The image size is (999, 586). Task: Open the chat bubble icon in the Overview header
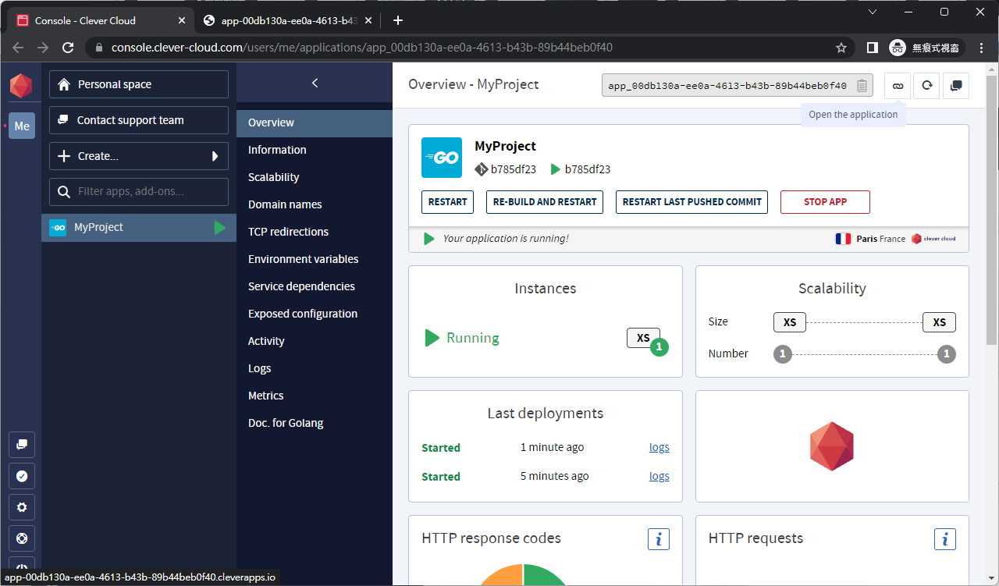956,86
